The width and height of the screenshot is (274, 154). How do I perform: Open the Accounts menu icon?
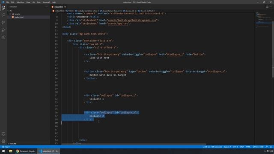3,134
